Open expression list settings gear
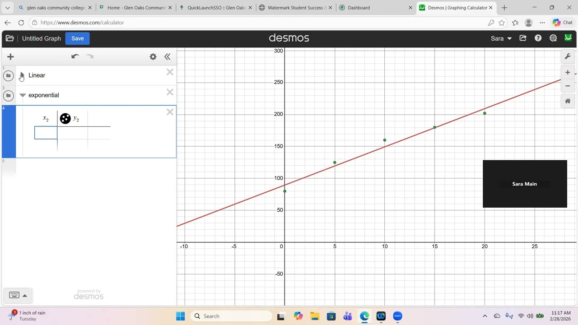The height and width of the screenshot is (325, 578). coord(153,56)
